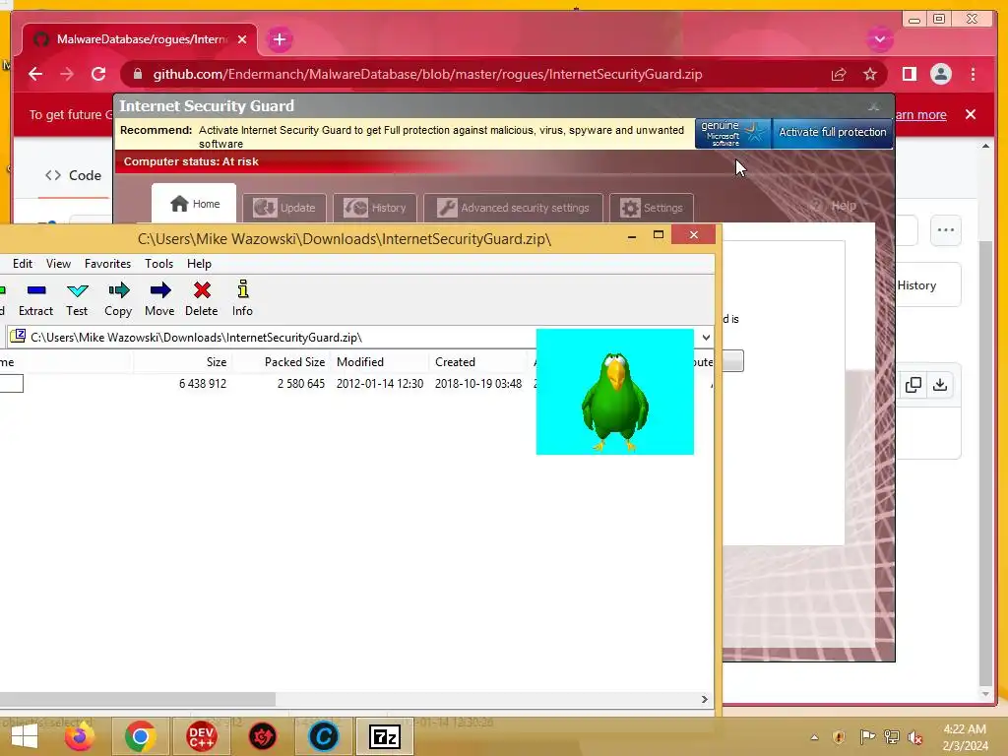
Task: Show hidden system tray icons
Action: pyautogui.click(x=814, y=737)
